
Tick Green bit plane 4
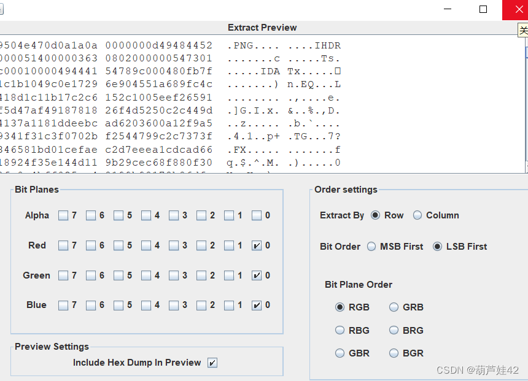tap(146, 275)
